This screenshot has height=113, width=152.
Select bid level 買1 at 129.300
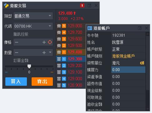71,59
